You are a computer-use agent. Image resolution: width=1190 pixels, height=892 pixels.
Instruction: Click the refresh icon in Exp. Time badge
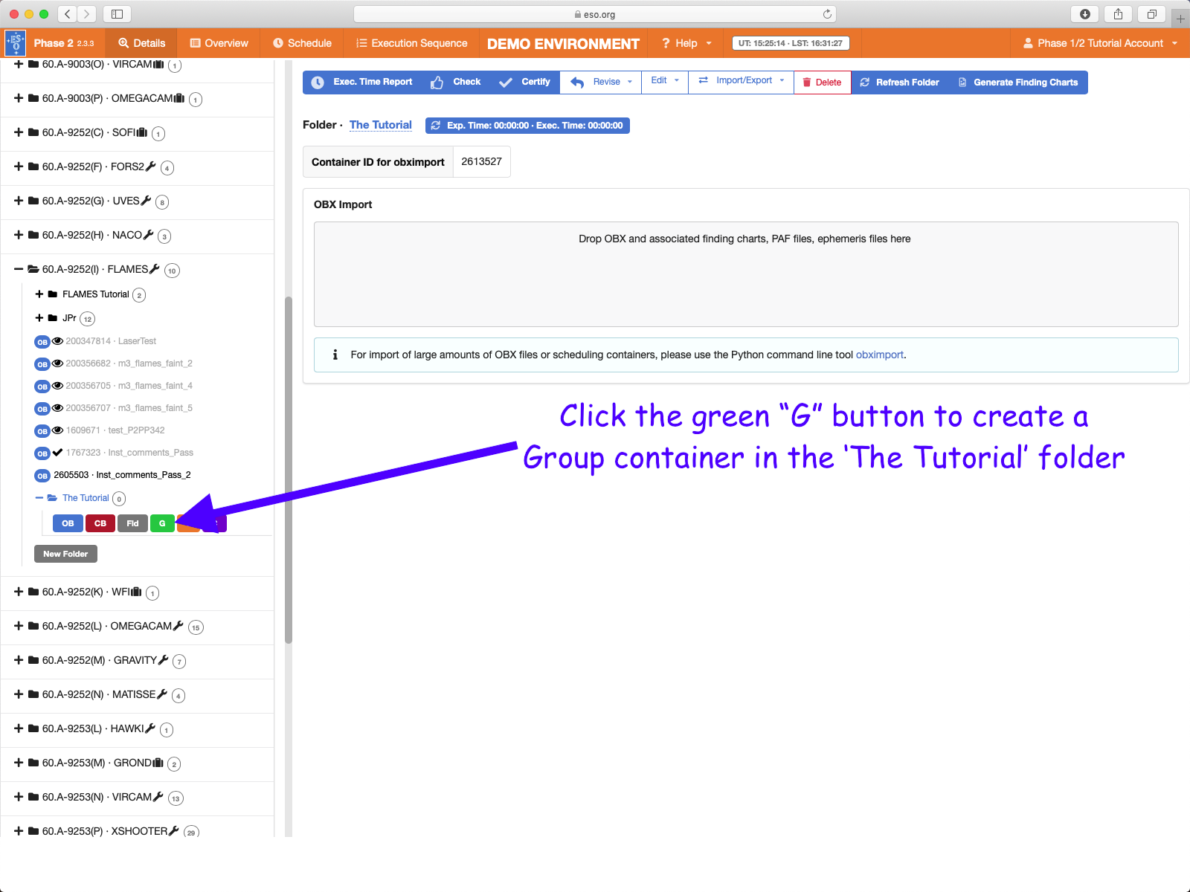click(x=436, y=126)
